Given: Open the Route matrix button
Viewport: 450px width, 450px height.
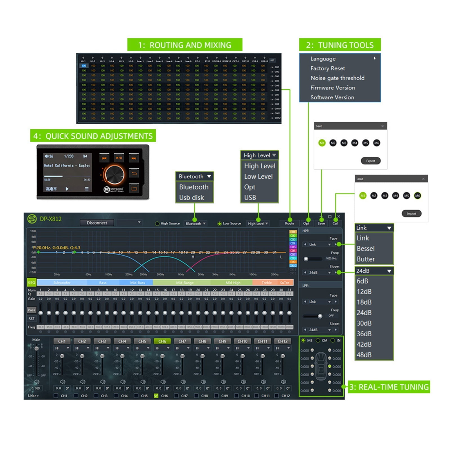Looking at the screenshot, I should (x=289, y=223).
